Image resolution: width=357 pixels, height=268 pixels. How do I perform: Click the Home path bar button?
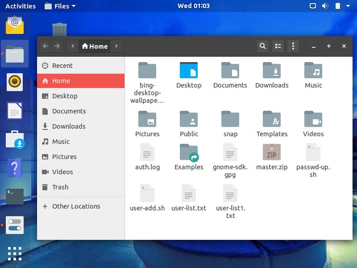point(95,46)
